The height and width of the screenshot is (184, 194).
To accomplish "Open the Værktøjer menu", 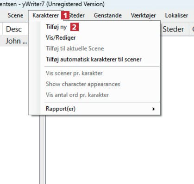I will (143, 15).
